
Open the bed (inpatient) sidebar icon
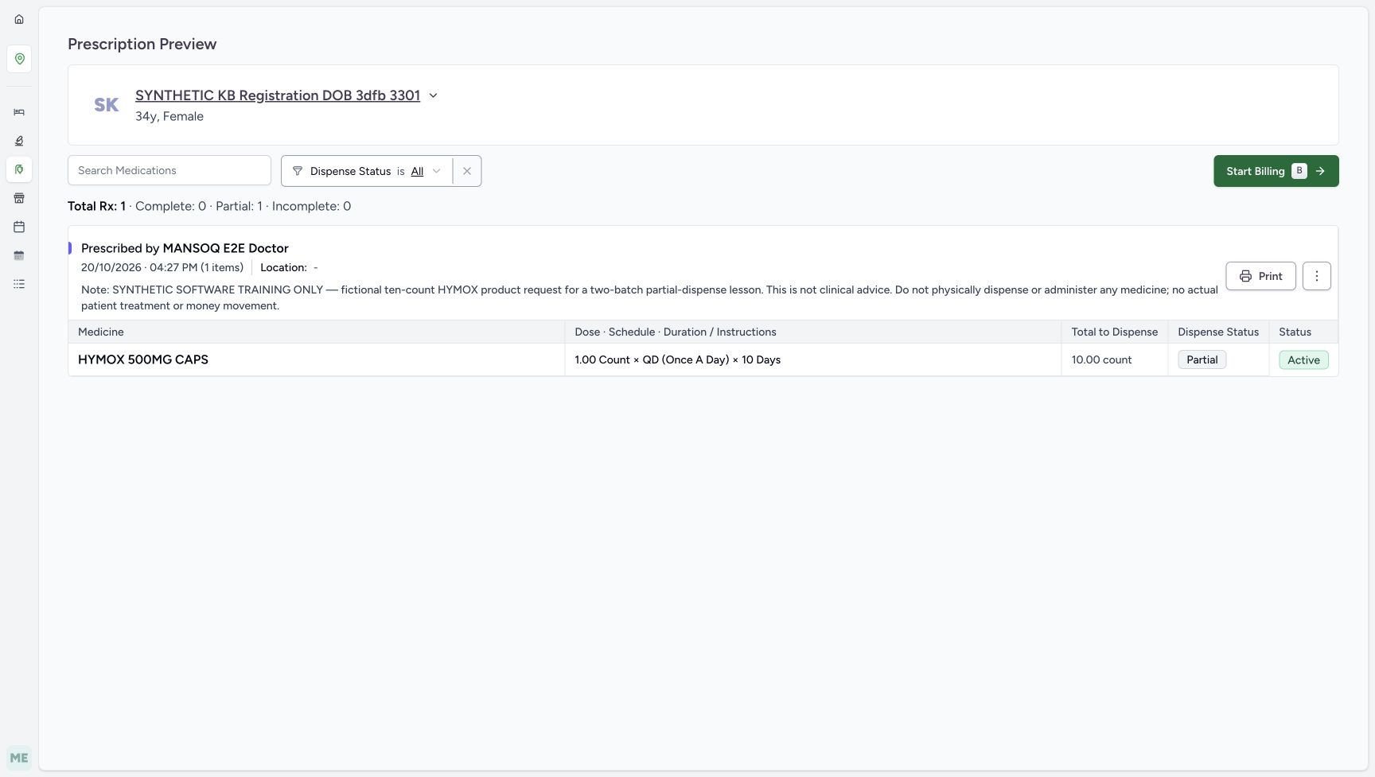coord(19,112)
